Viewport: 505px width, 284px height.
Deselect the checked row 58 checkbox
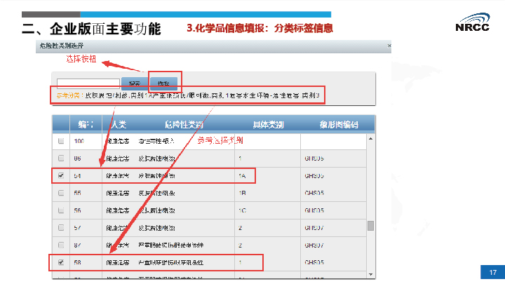pos(60,262)
